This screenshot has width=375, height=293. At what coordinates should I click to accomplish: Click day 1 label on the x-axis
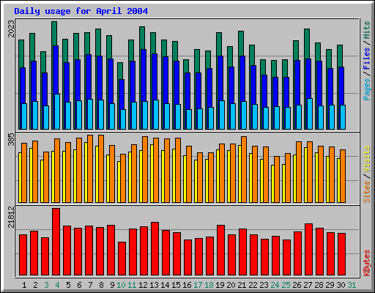(x=24, y=285)
